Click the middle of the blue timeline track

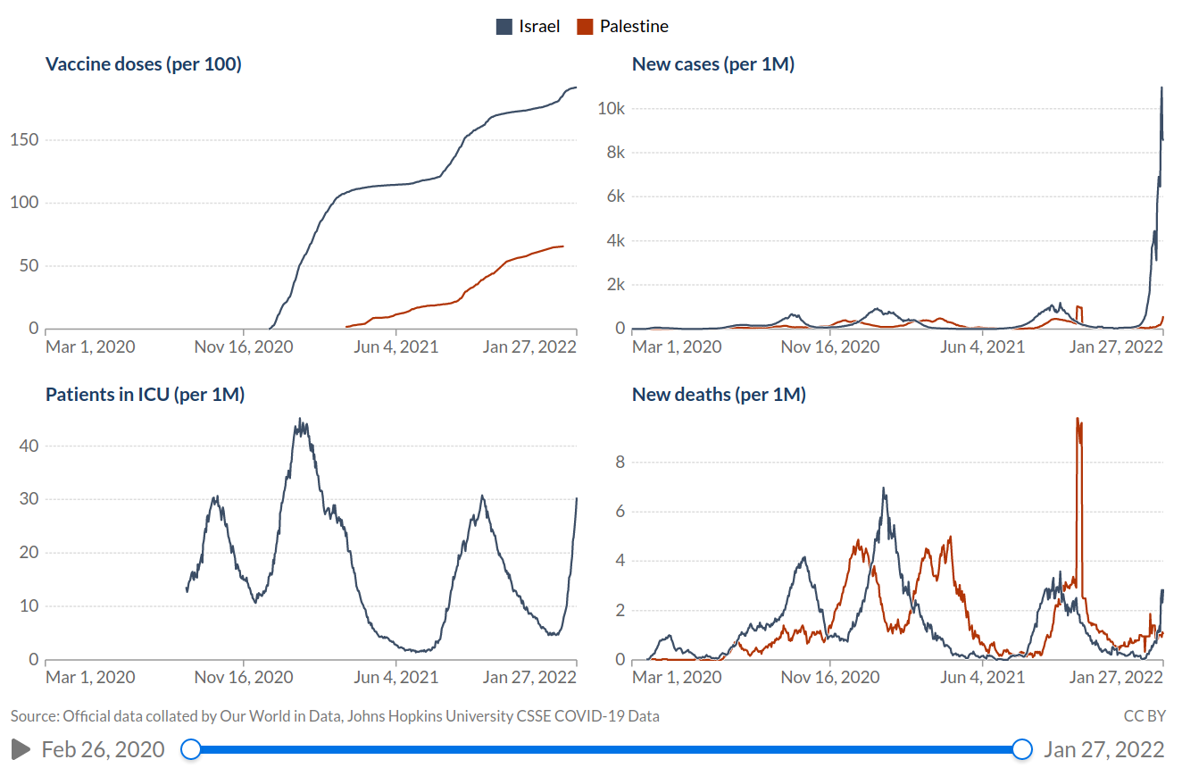coord(607,749)
